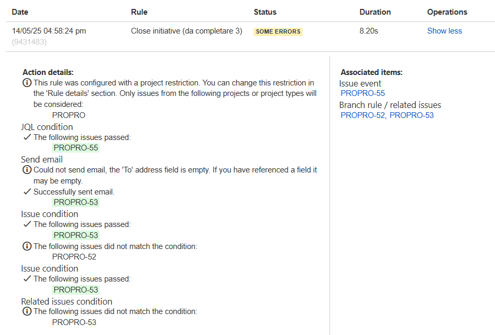Viewport: 495px width, 335px height.
Task: Click info icon under Related issues condition
Action: pos(27,311)
